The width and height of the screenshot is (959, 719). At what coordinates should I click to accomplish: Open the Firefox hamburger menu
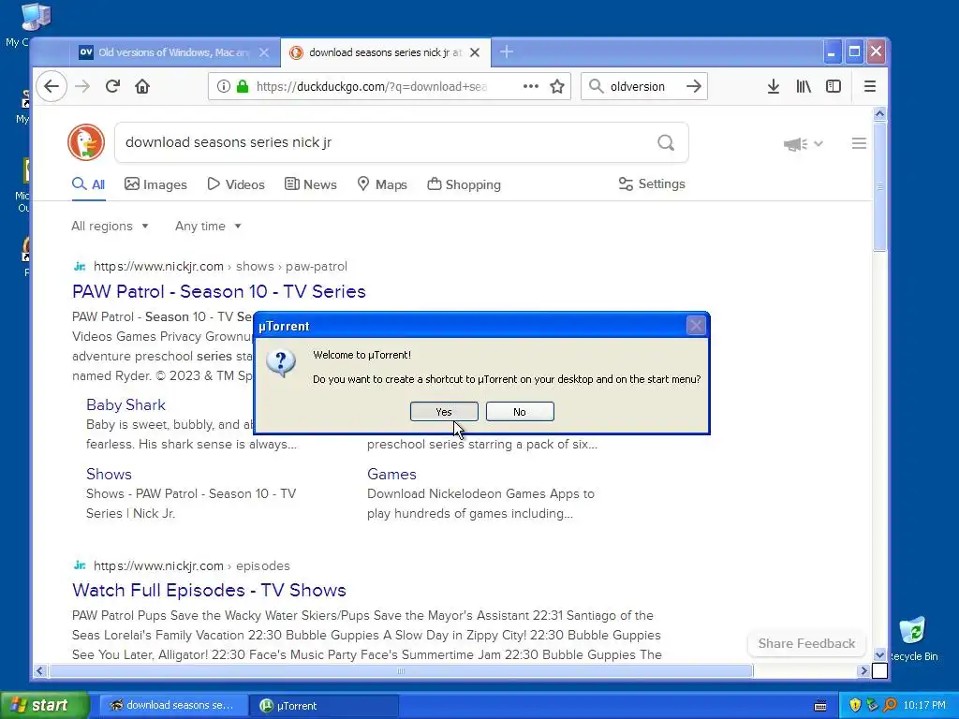tap(870, 86)
